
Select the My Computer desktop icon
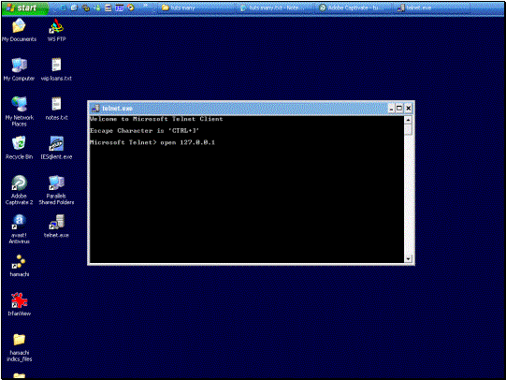19,69
